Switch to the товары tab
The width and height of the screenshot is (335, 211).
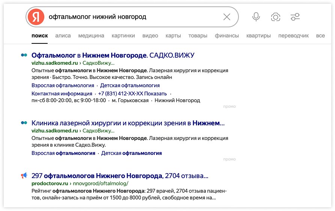198,36
